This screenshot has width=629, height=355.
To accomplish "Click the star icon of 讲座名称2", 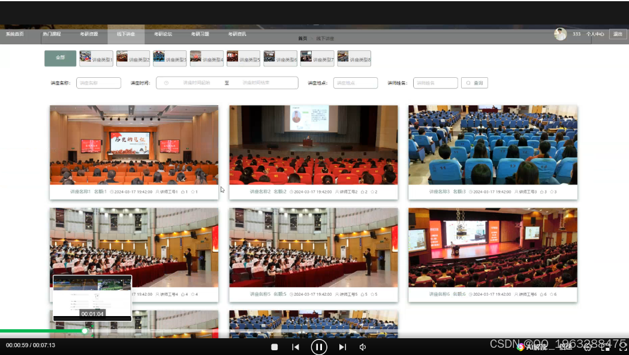I will (x=372, y=192).
